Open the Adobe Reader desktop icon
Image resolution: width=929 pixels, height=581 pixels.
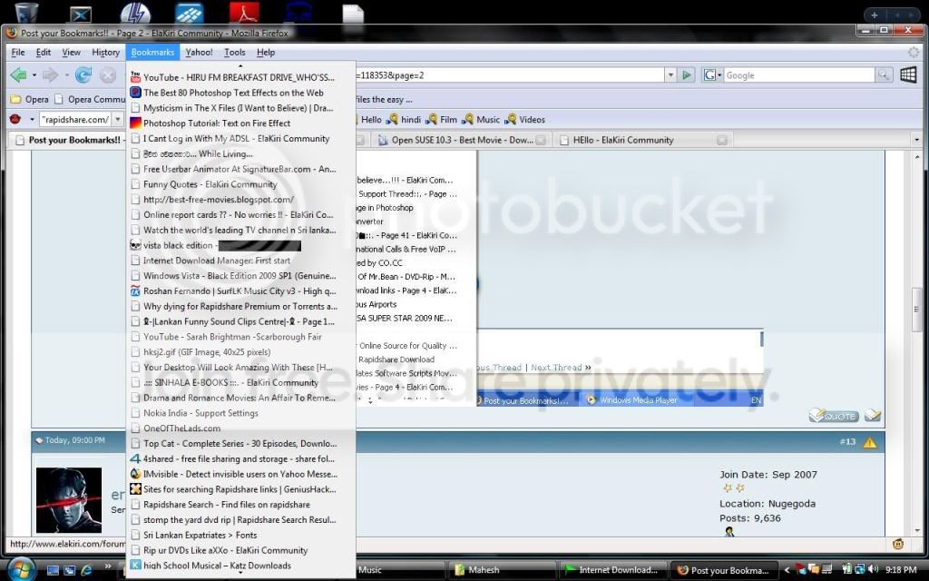(244, 12)
